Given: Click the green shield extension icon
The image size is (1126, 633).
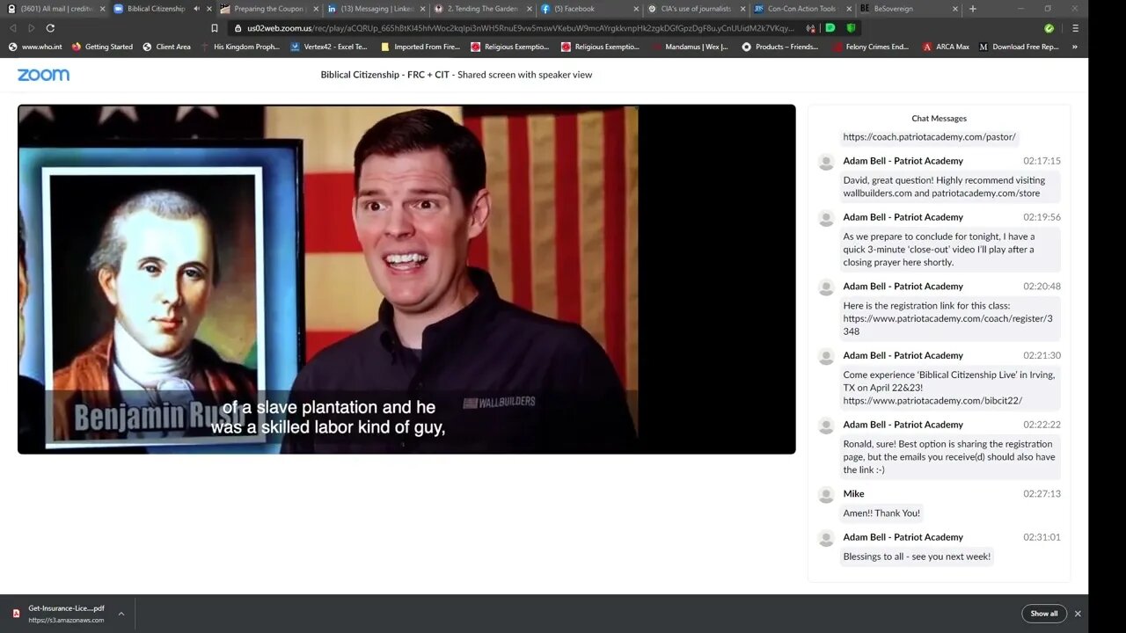Looking at the screenshot, I should coord(851,28).
